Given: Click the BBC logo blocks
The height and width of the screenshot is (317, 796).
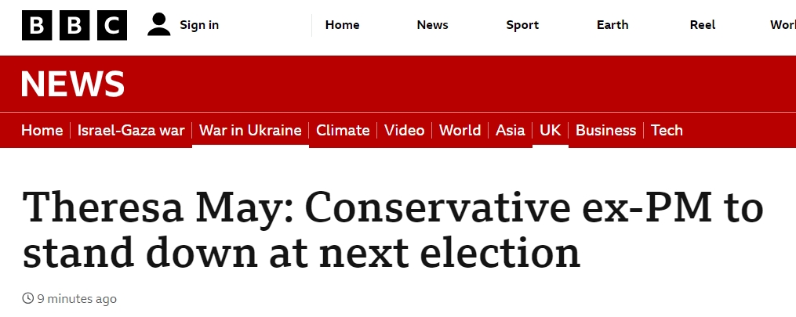Looking at the screenshot, I should tap(75, 25).
